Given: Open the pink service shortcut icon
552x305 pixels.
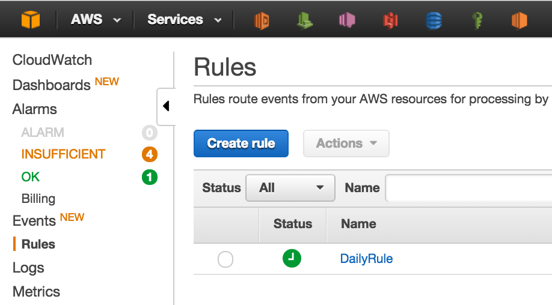Looking at the screenshot, I should (x=347, y=20).
